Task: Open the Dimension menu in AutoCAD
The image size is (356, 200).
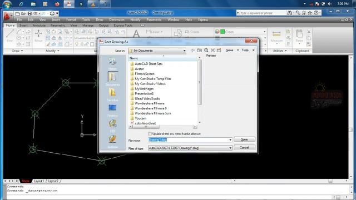Action: tap(117, 20)
